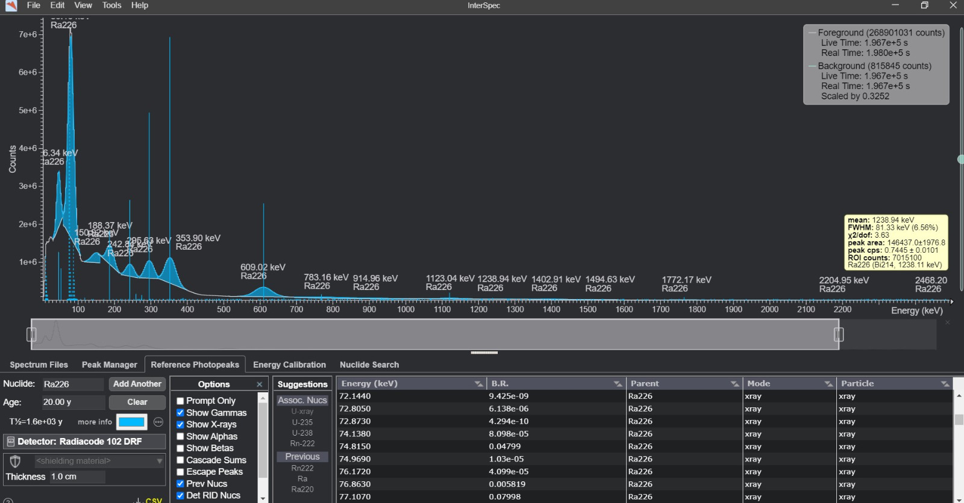The image size is (964, 503).
Task: Close the Options panel with its X
Action: (x=260, y=384)
